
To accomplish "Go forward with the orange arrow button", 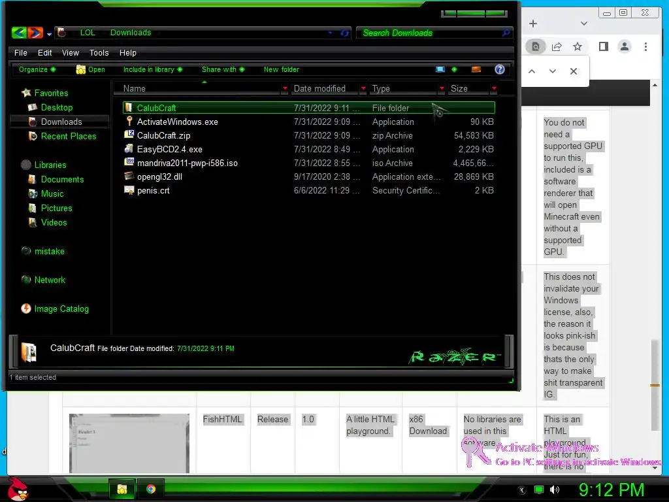I will click(35, 33).
